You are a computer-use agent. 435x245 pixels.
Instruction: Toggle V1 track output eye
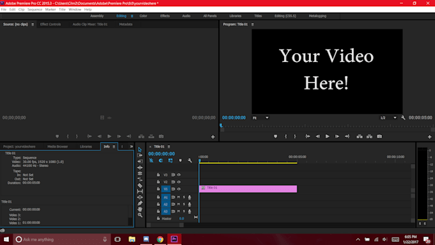point(179,189)
